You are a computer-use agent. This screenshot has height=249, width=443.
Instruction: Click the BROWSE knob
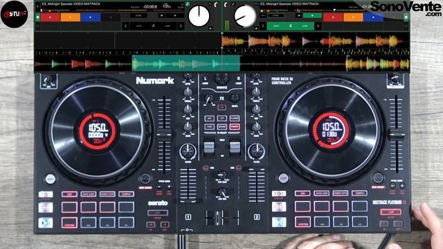(222, 78)
